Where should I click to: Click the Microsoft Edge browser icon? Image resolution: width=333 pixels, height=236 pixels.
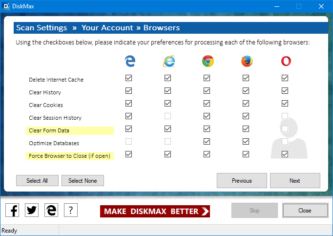point(130,61)
